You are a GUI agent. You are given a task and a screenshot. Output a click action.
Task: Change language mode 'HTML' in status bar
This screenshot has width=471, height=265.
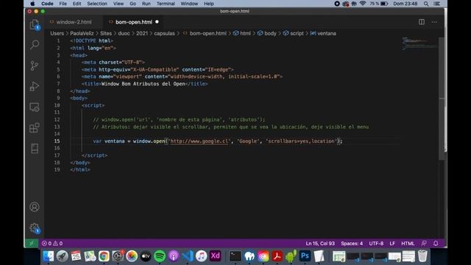pos(408,244)
